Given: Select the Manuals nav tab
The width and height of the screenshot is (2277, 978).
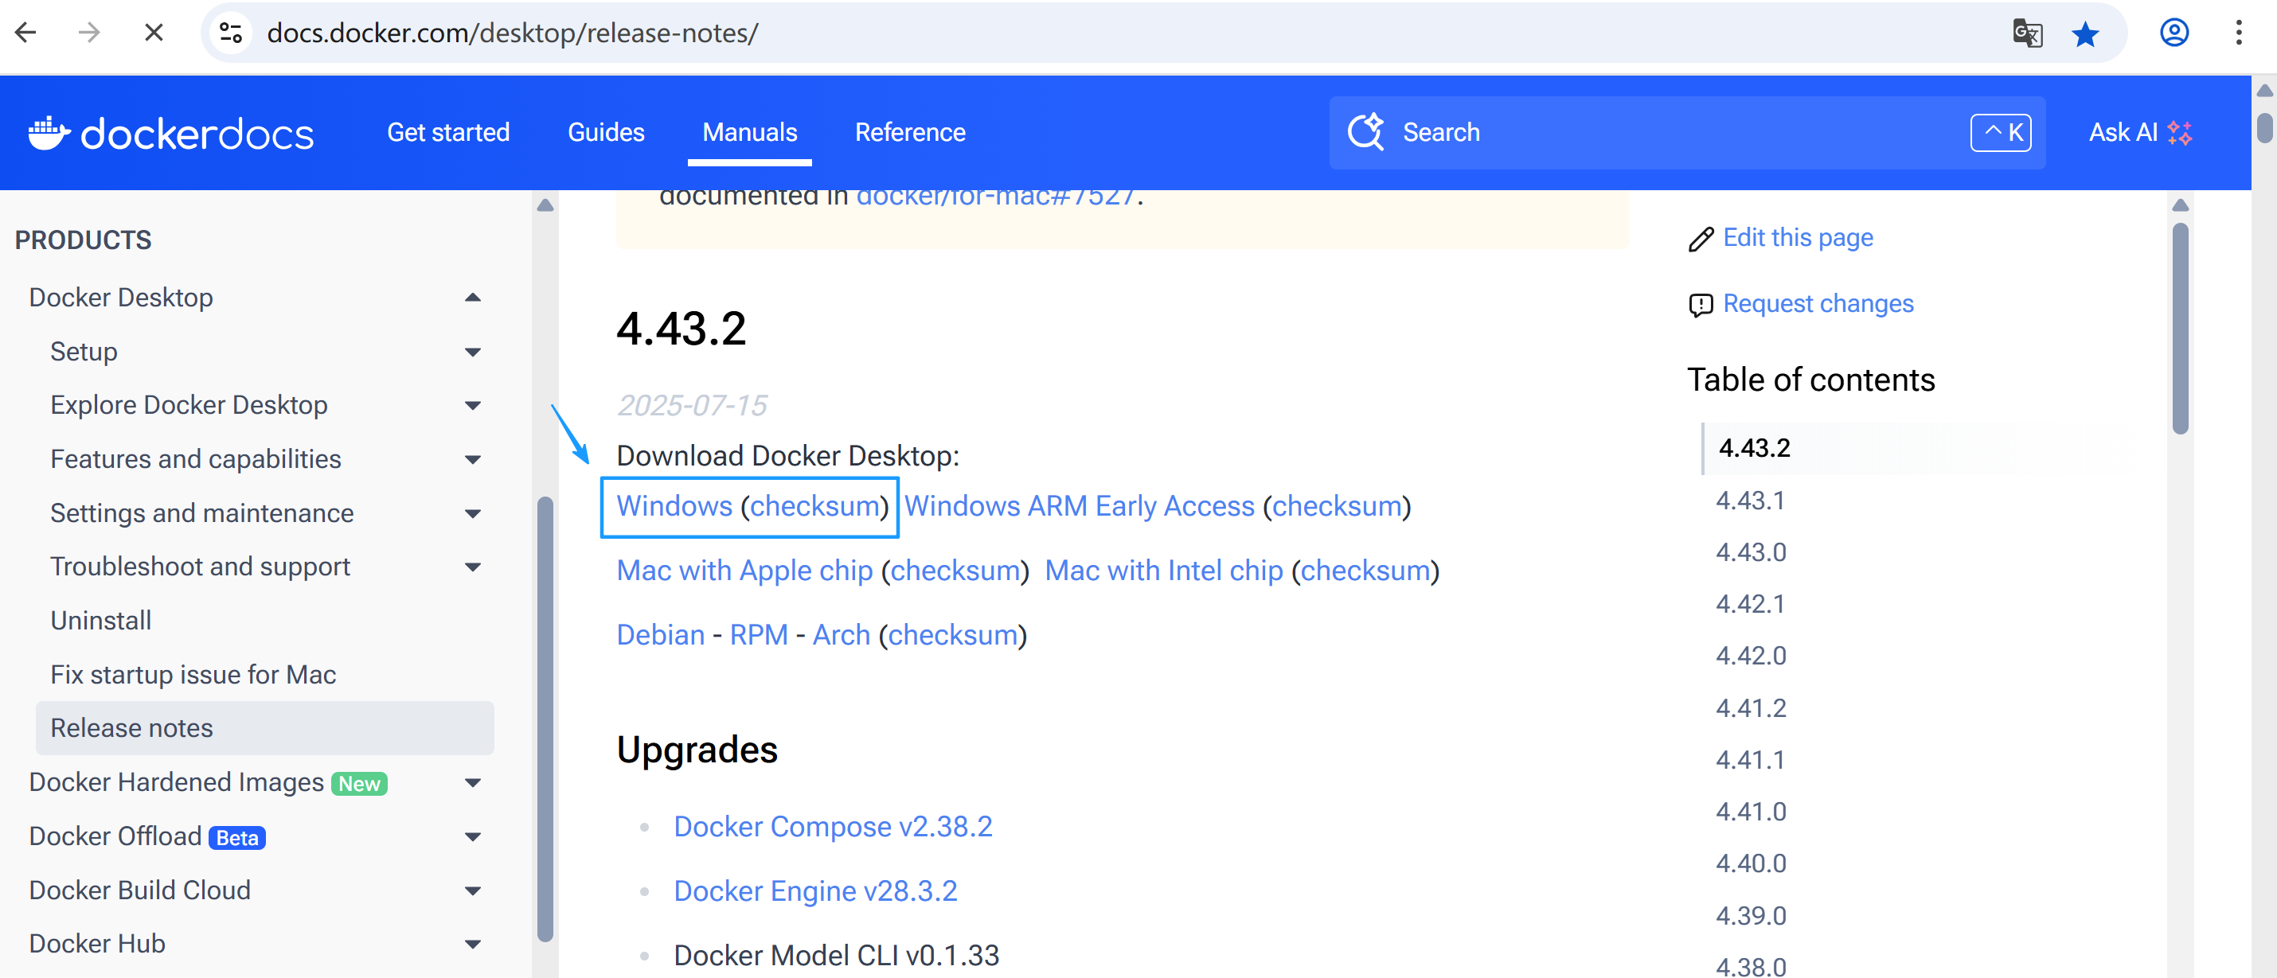Looking at the screenshot, I should pos(749,133).
